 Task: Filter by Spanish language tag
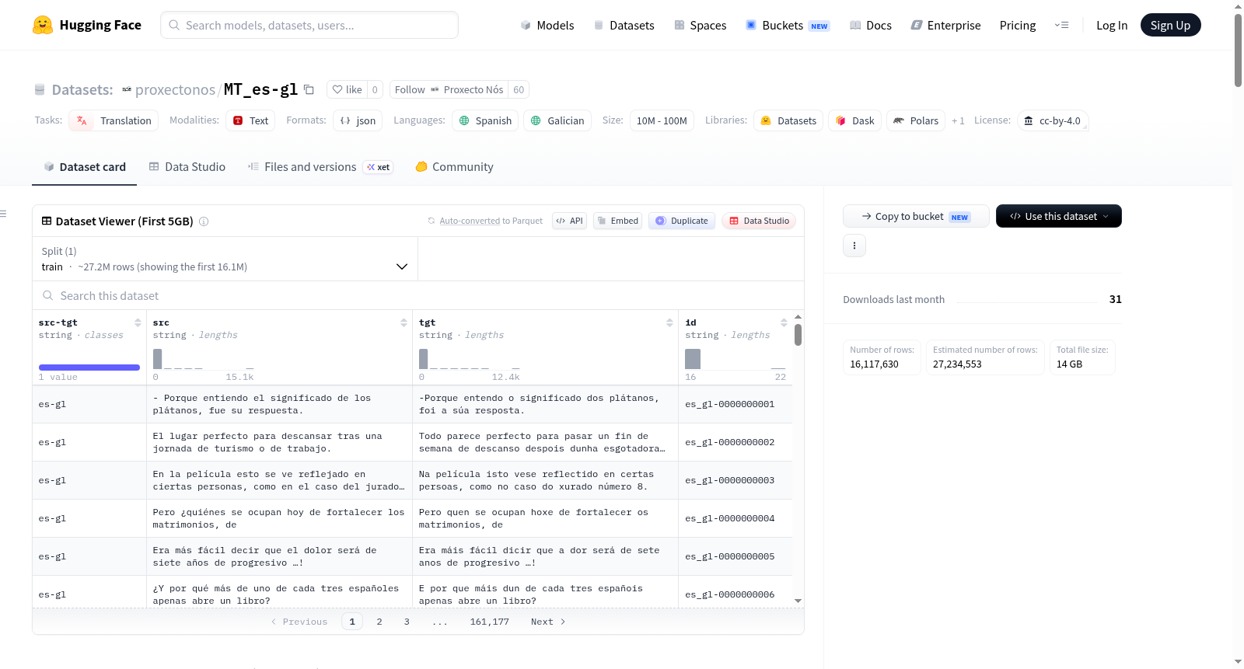coord(485,120)
